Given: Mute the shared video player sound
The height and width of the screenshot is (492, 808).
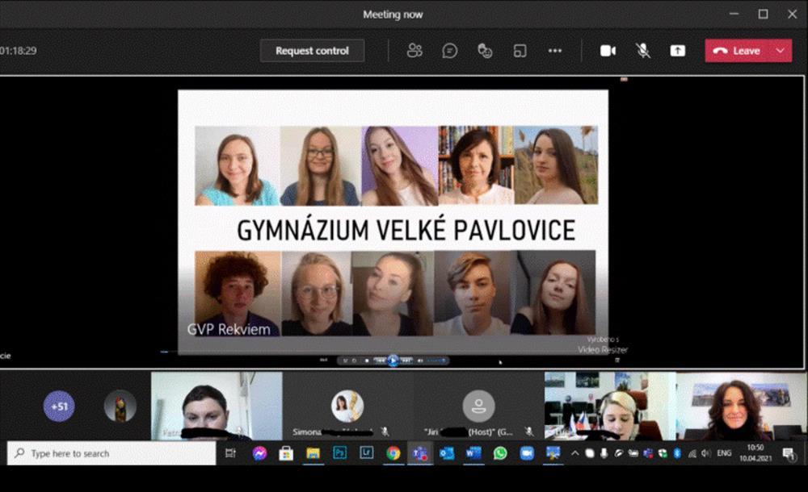Looking at the screenshot, I should [x=420, y=361].
